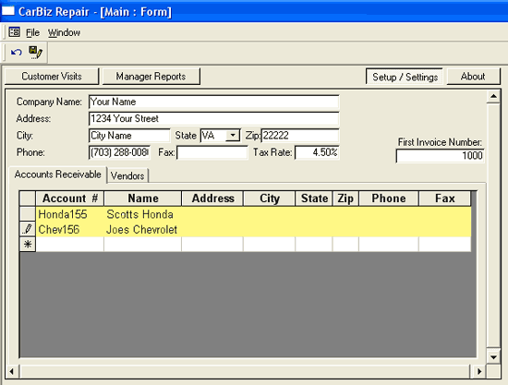Screen dimensions: 508x385
Task: Open Manager Reports section
Action: pyautogui.click(x=151, y=77)
